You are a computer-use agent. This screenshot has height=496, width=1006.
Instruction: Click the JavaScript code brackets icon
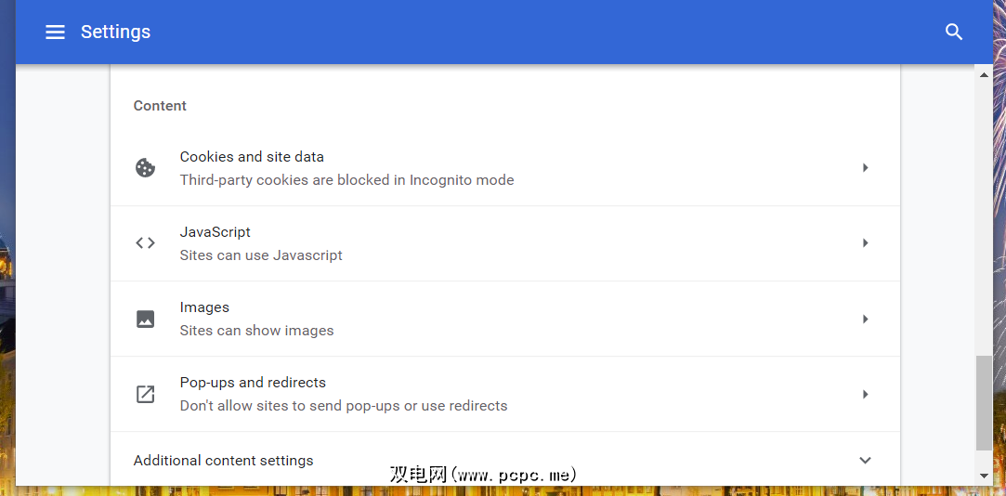(x=145, y=243)
